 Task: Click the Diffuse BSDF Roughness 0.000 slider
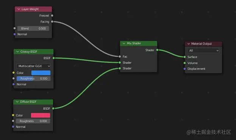33,121
